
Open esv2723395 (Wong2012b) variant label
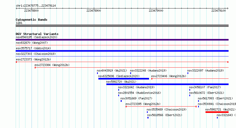tap(143, 104)
